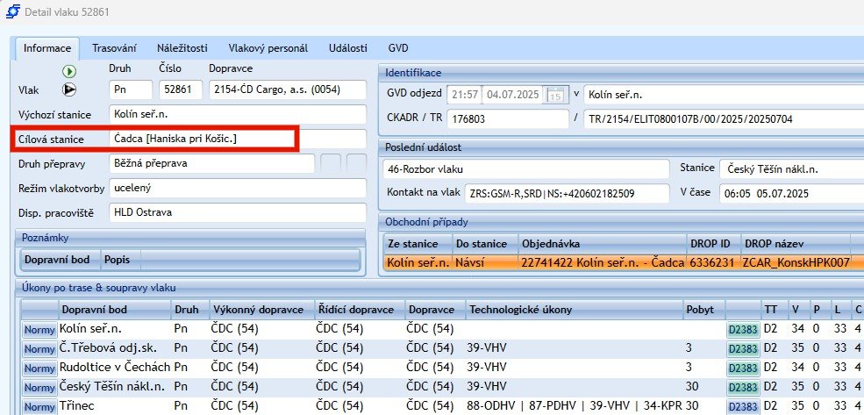Click the D2383 badge in the Třinec row

click(742, 406)
